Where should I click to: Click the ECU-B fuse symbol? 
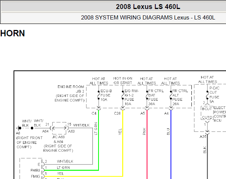[x=99, y=95]
